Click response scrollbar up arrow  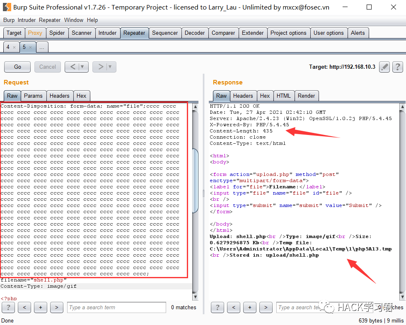click(x=402, y=106)
